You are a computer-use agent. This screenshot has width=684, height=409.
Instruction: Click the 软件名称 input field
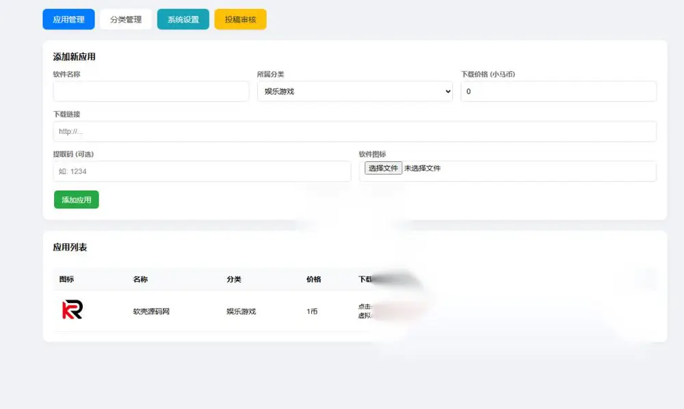[151, 91]
